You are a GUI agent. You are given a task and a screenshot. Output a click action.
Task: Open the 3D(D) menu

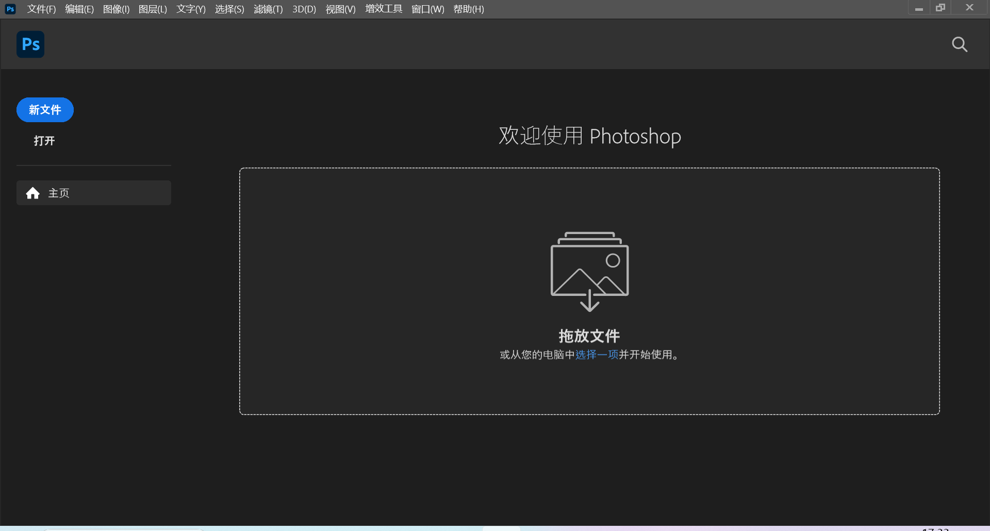coord(304,9)
